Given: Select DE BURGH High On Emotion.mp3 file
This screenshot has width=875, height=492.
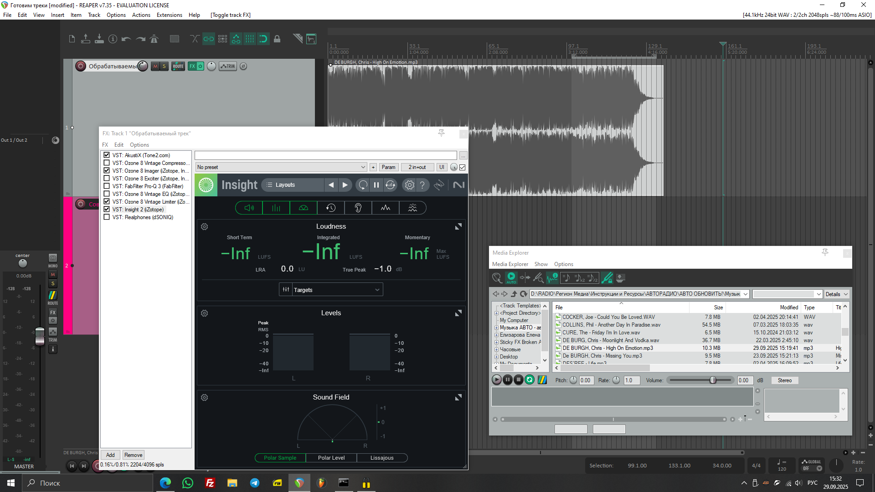Looking at the screenshot, I should click(607, 348).
